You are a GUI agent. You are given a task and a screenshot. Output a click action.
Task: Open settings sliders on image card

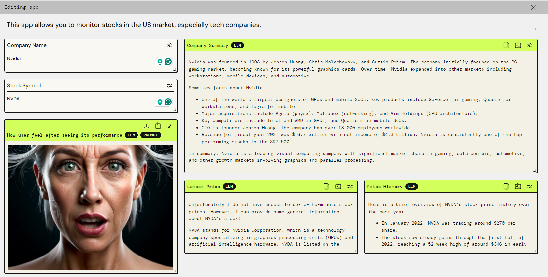point(170,126)
